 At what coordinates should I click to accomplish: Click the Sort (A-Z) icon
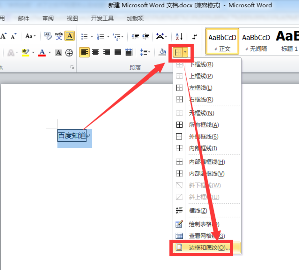179,36
